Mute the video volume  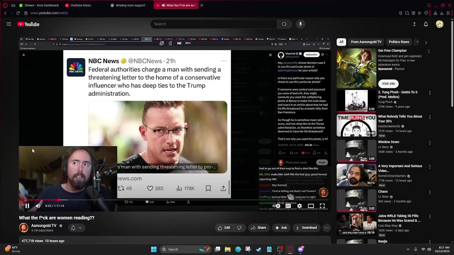point(38,206)
